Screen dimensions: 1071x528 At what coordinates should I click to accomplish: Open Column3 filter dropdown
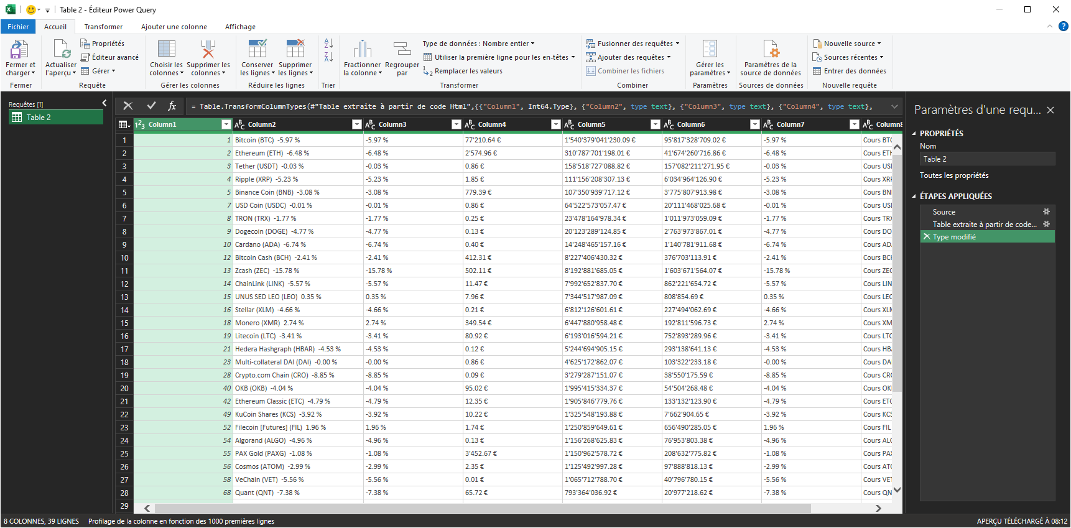coord(456,124)
